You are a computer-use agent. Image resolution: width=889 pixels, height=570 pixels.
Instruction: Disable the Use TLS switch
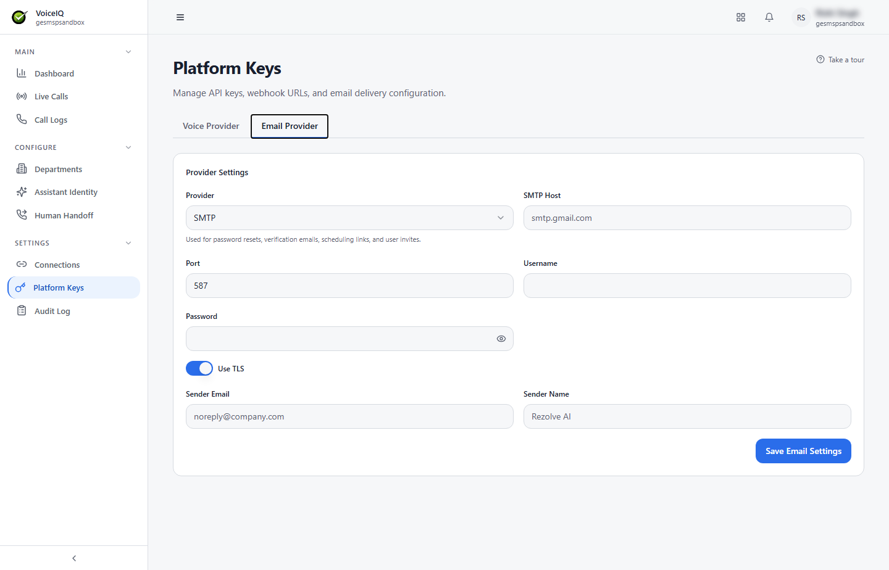[199, 368]
